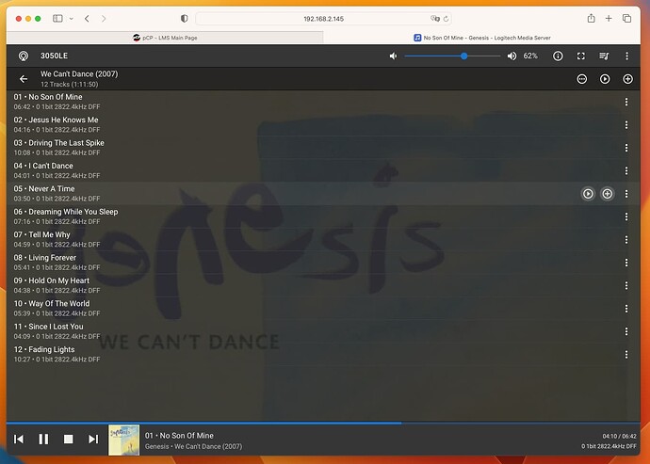Open options menu for I Can't Dance
650x464 pixels.
[626, 170]
